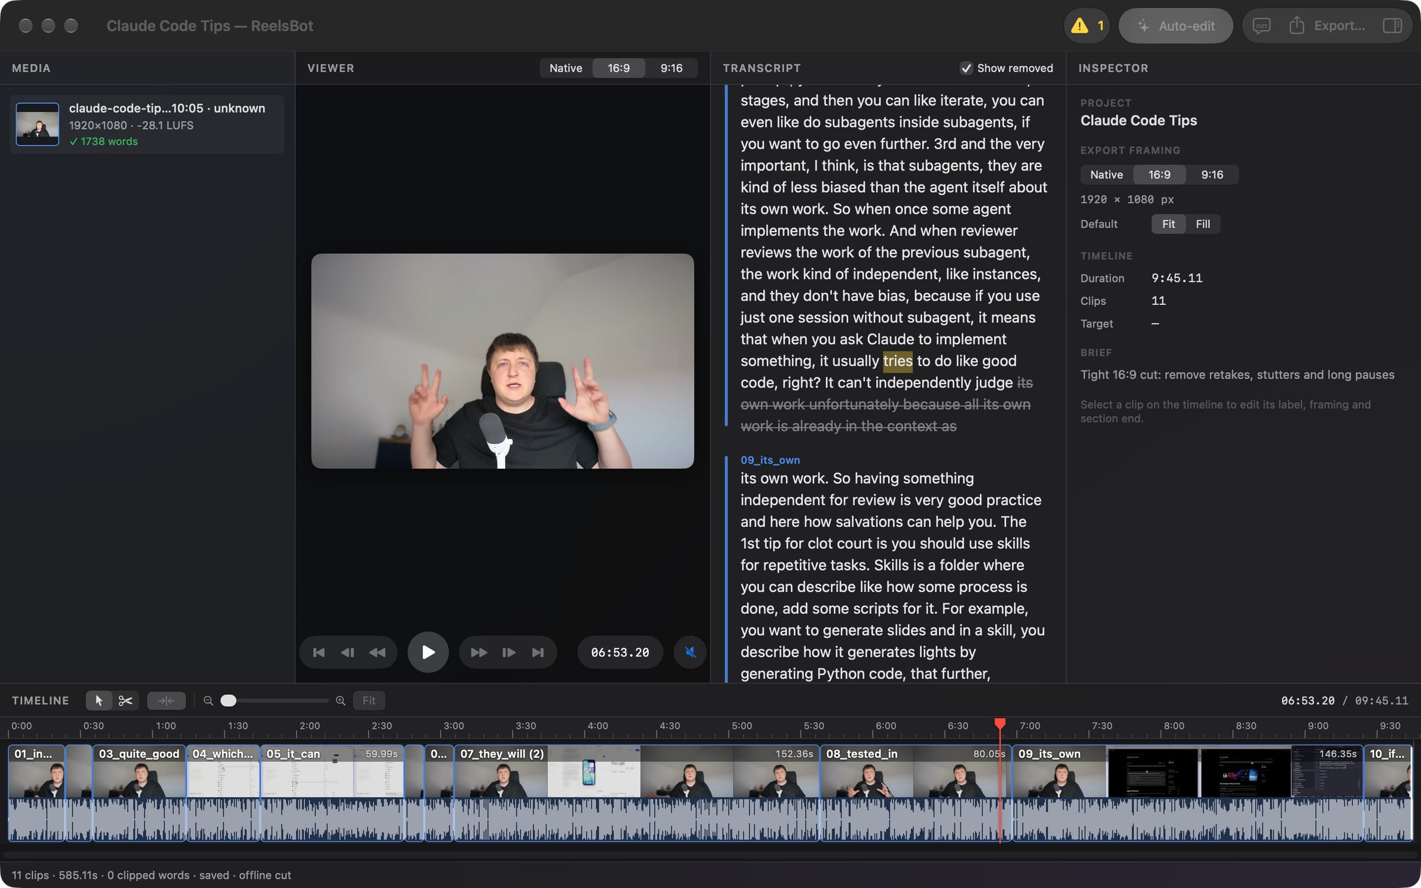Set default framing to Fill

click(x=1203, y=224)
